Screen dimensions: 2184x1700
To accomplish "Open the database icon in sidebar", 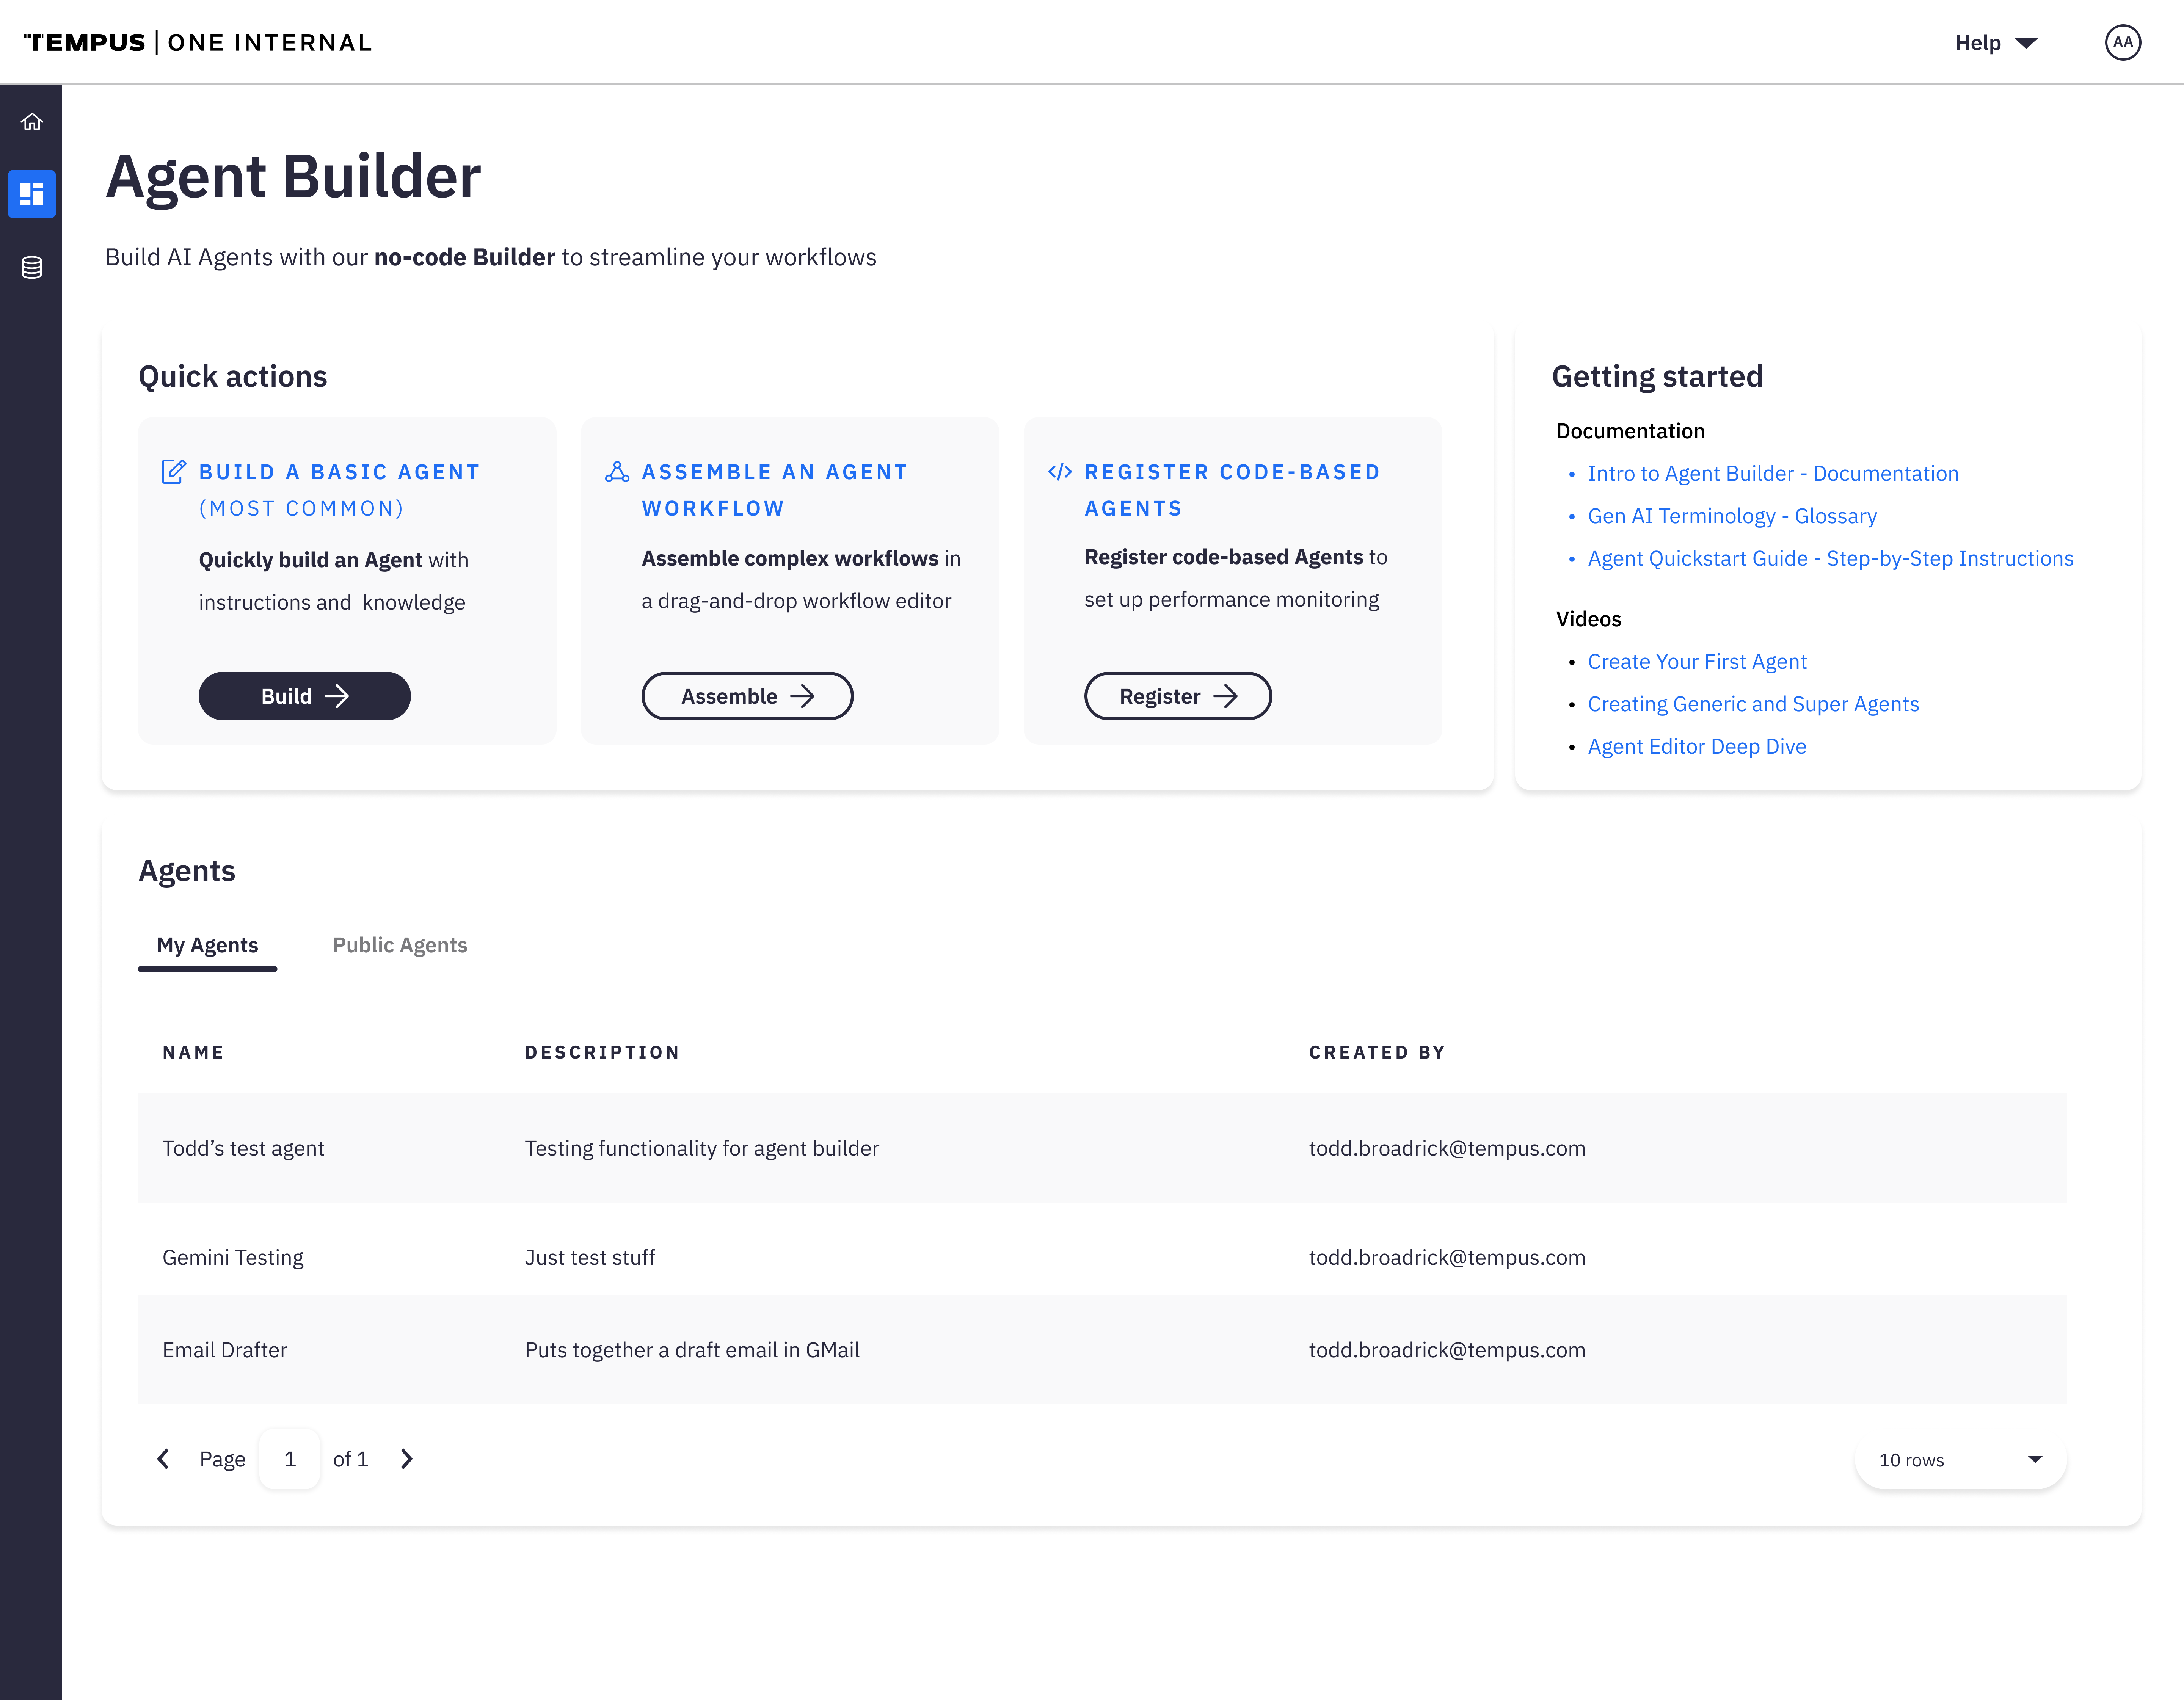I will click(x=31, y=267).
